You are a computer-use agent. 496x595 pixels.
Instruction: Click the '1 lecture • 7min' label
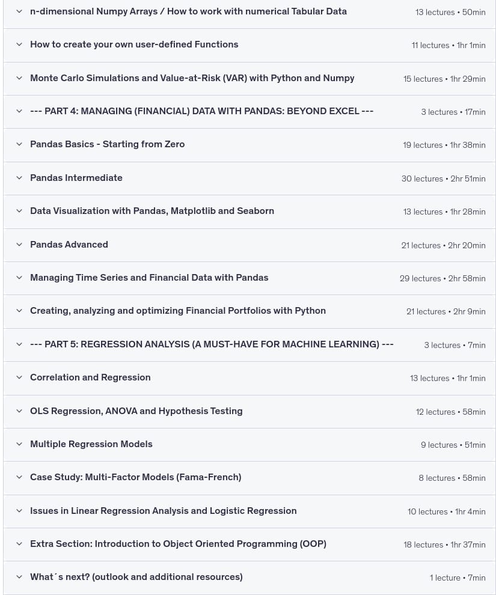(x=458, y=578)
